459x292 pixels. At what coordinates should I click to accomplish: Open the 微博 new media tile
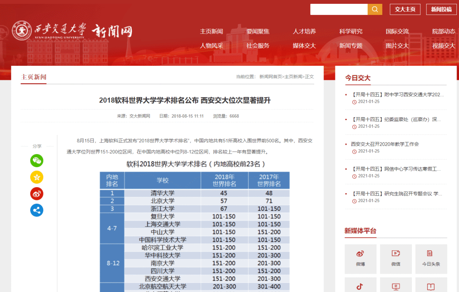click(360, 259)
